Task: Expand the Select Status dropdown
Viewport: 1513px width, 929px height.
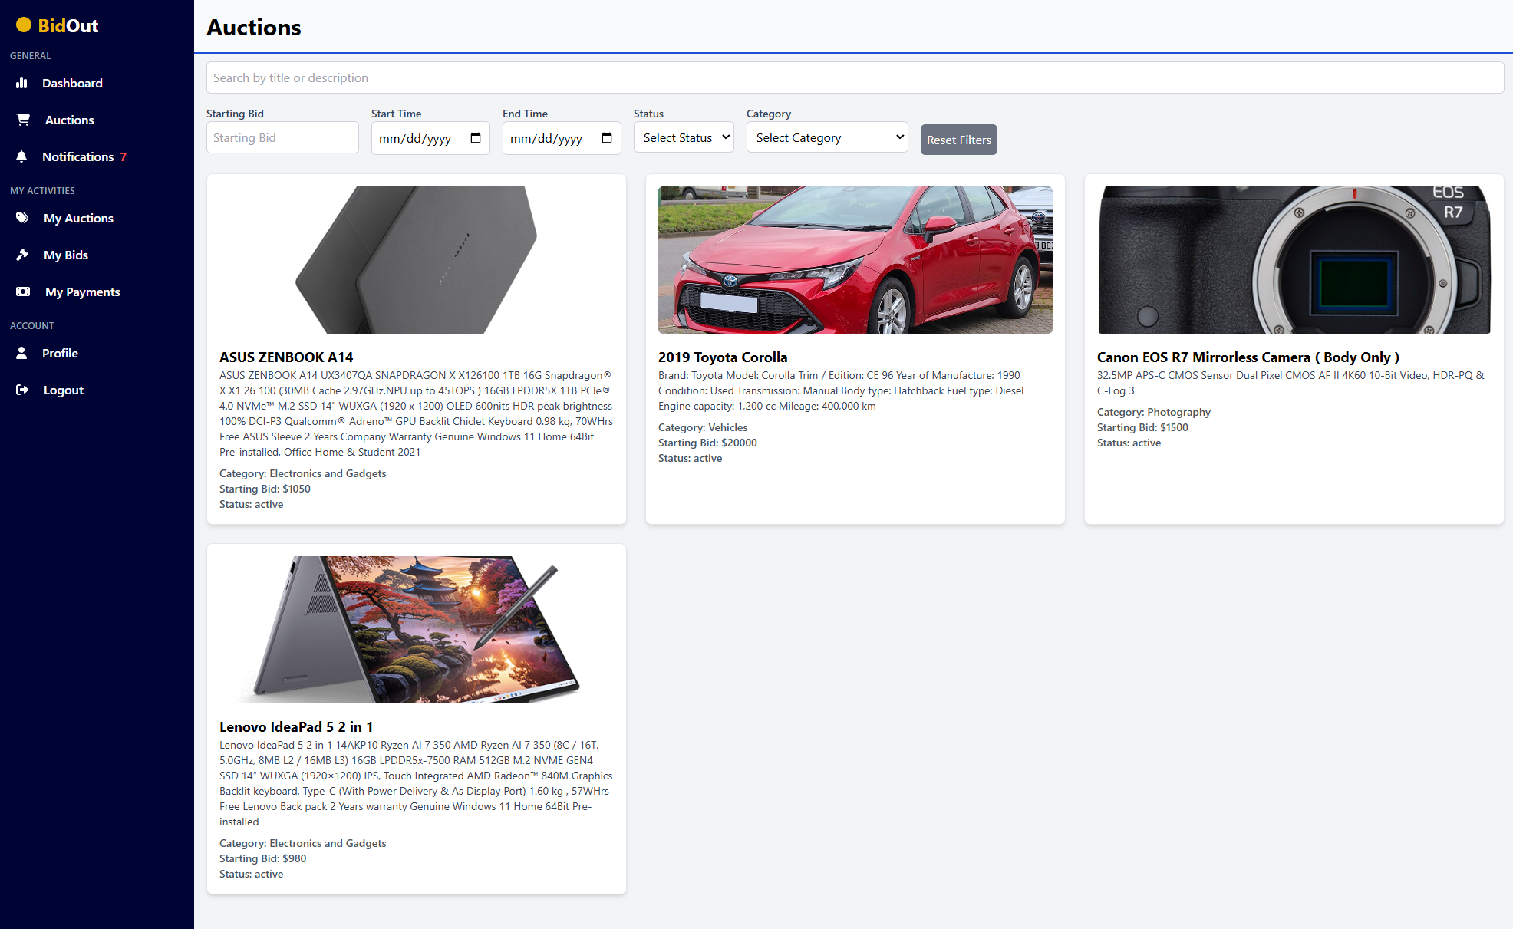Action: 684,137
